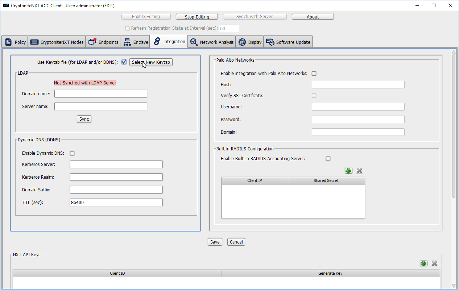Click the Enable Editing button
The width and height of the screenshot is (459, 291).
click(146, 17)
